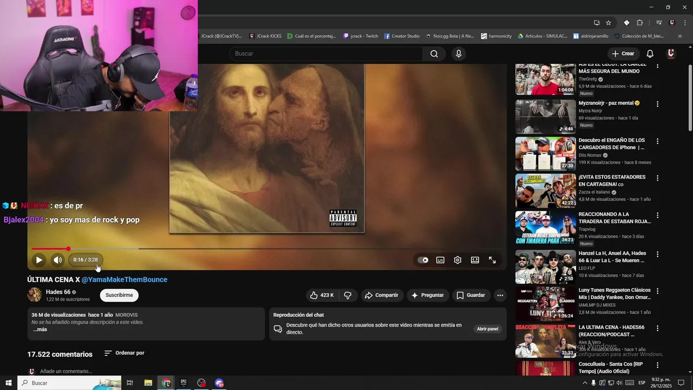The width and height of the screenshot is (693, 390).
Task: Open the Luny Tunes Reggaeton Clásicos Mix title
Action: coord(614,294)
